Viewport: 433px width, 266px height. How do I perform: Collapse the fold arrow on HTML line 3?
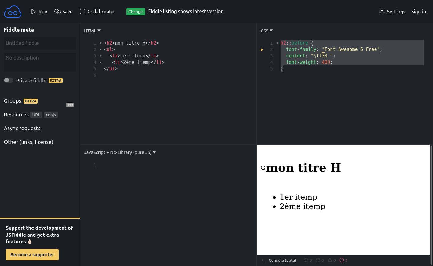coord(101,56)
